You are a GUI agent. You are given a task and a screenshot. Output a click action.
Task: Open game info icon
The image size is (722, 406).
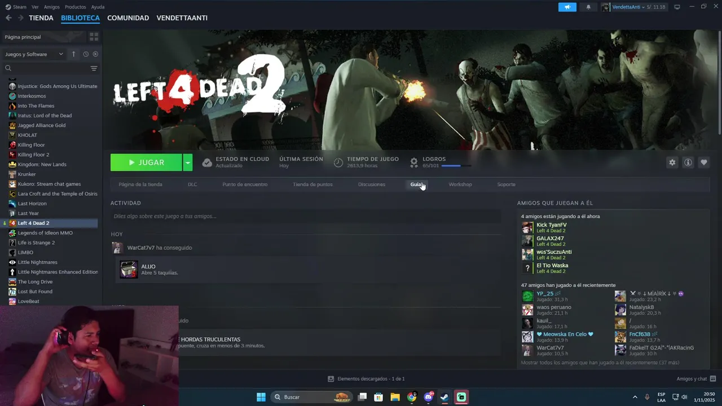click(x=688, y=162)
